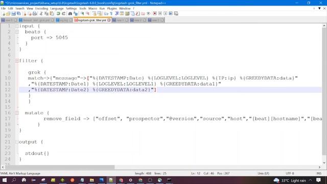Click the Print toolbar icon
This screenshot has height=184, width=327.
[x=35, y=14]
